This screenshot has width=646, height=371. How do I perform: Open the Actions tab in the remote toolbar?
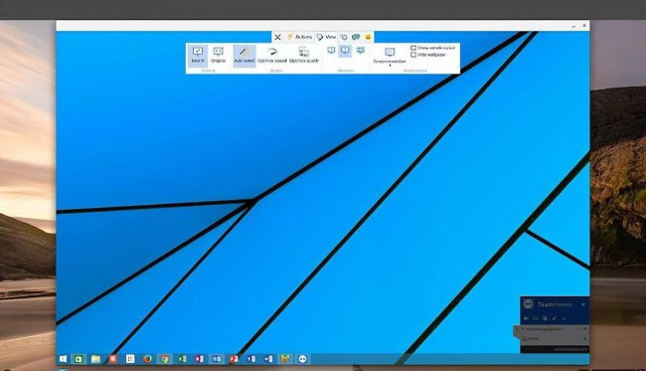point(299,37)
